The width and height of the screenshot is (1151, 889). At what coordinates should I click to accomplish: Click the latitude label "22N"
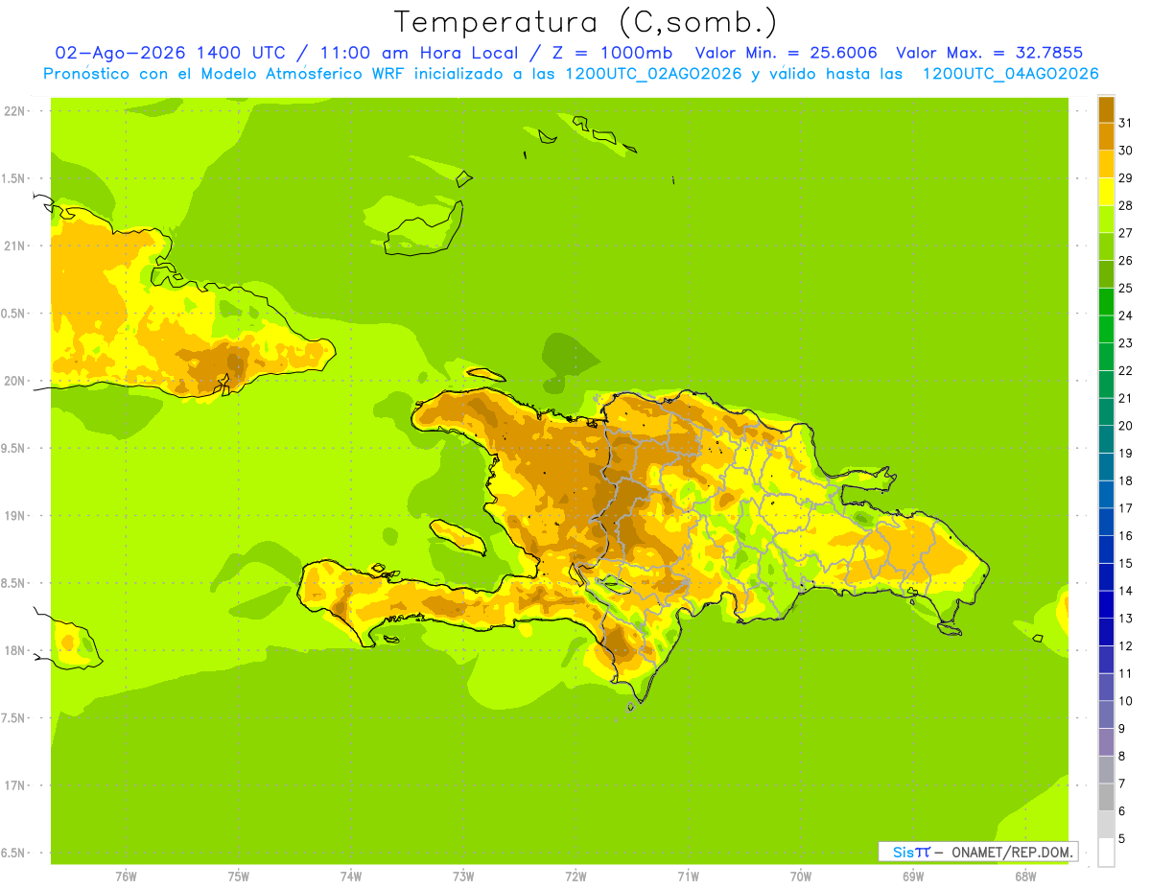pos(16,110)
